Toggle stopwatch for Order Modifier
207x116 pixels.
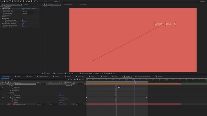tap(4, 14)
